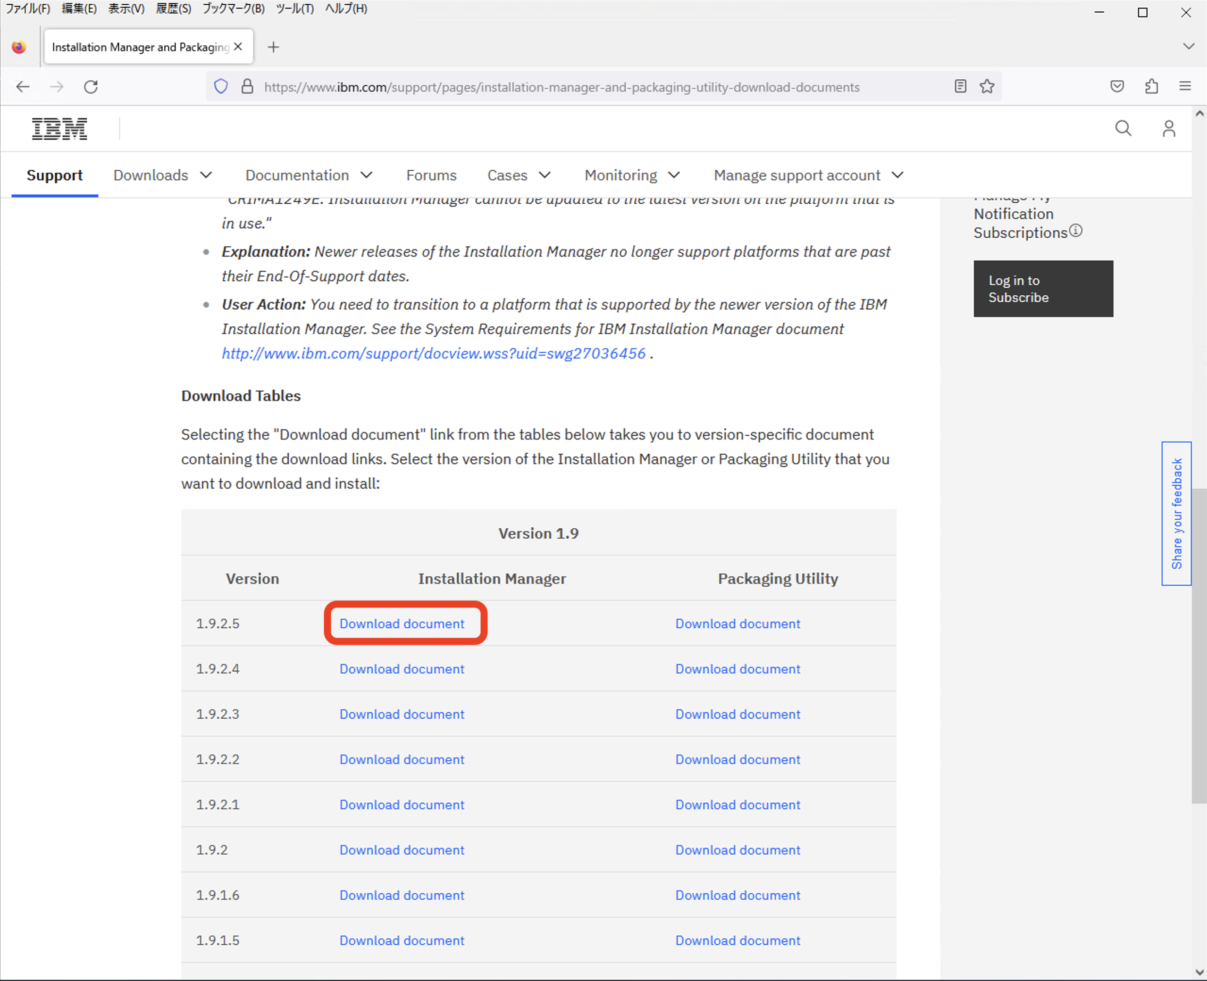The height and width of the screenshot is (981, 1207).
Task: Open the tracking protection shield panel
Action: [220, 86]
